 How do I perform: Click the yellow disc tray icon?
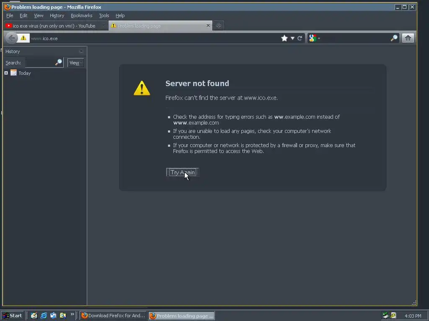point(393,315)
